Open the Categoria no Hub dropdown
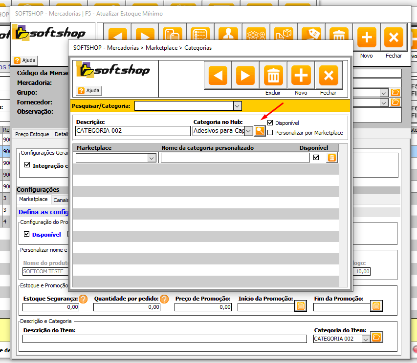 (248, 131)
